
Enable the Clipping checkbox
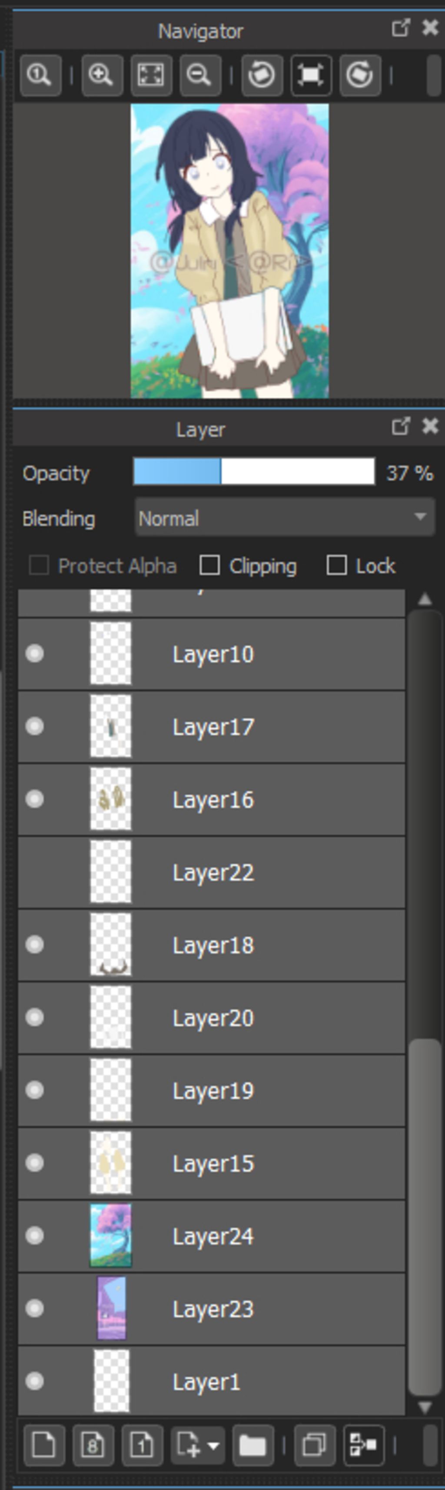tap(209, 565)
